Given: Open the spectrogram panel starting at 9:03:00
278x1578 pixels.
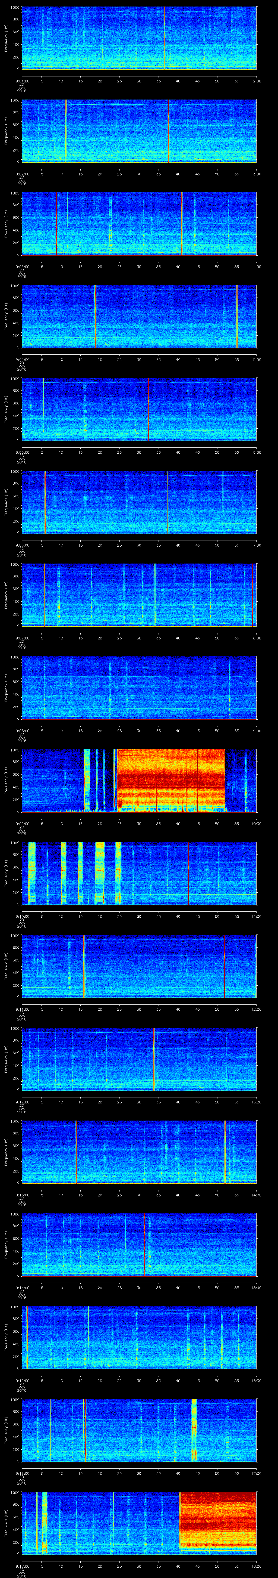Looking at the screenshot, I should (x=139, y=224).
